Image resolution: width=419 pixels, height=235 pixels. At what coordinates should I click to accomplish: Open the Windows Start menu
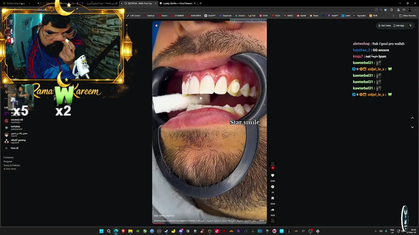pyautogui.click(x=101, y=231)
